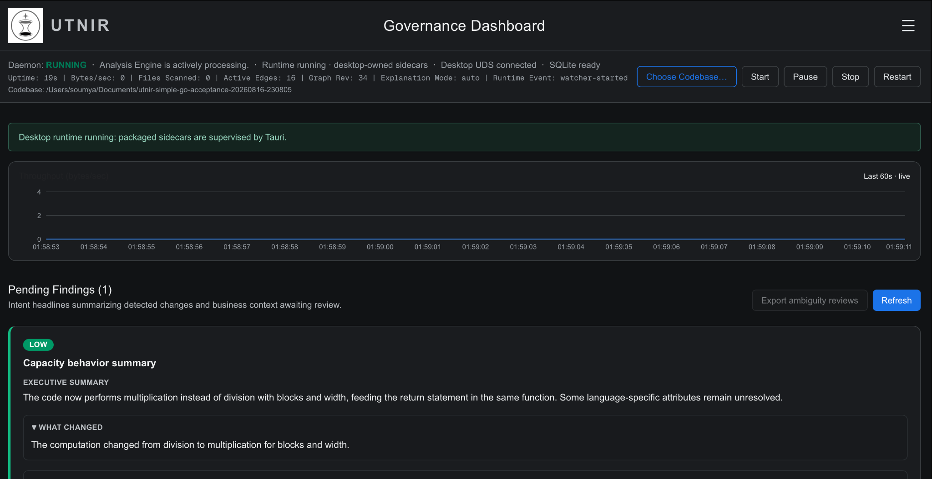The width and height of the screenshot is (932, 479).
Task: Click the 01:58:53 chart axis label
Action: [x=46, y=247]
